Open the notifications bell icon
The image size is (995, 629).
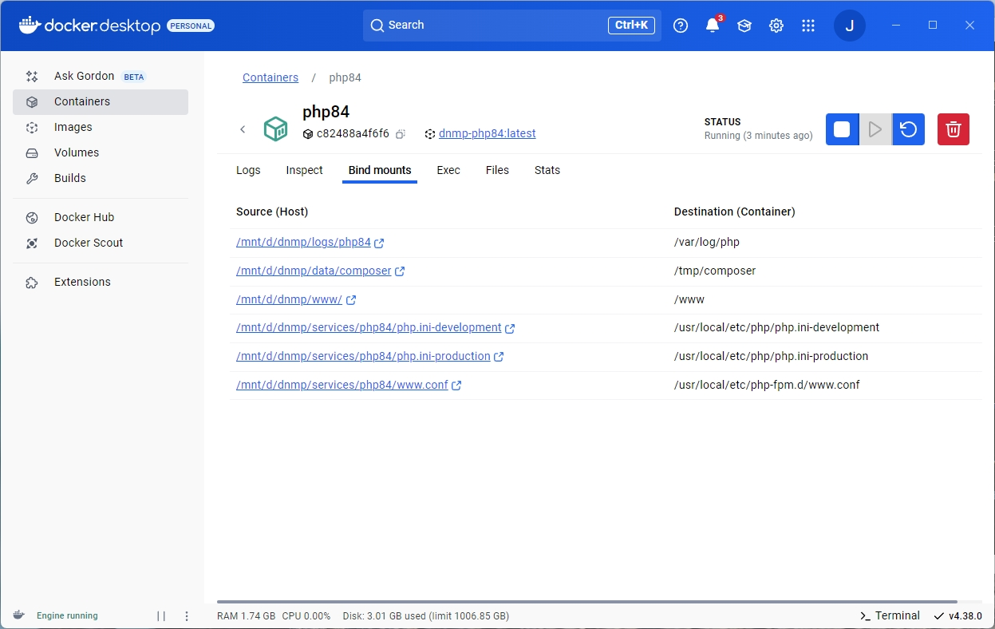(x=713, y=26)
